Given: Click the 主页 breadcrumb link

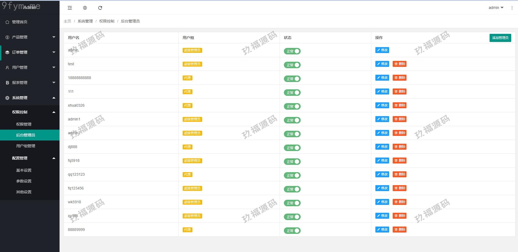Looking at the screenshot, I should pos(67,21).
